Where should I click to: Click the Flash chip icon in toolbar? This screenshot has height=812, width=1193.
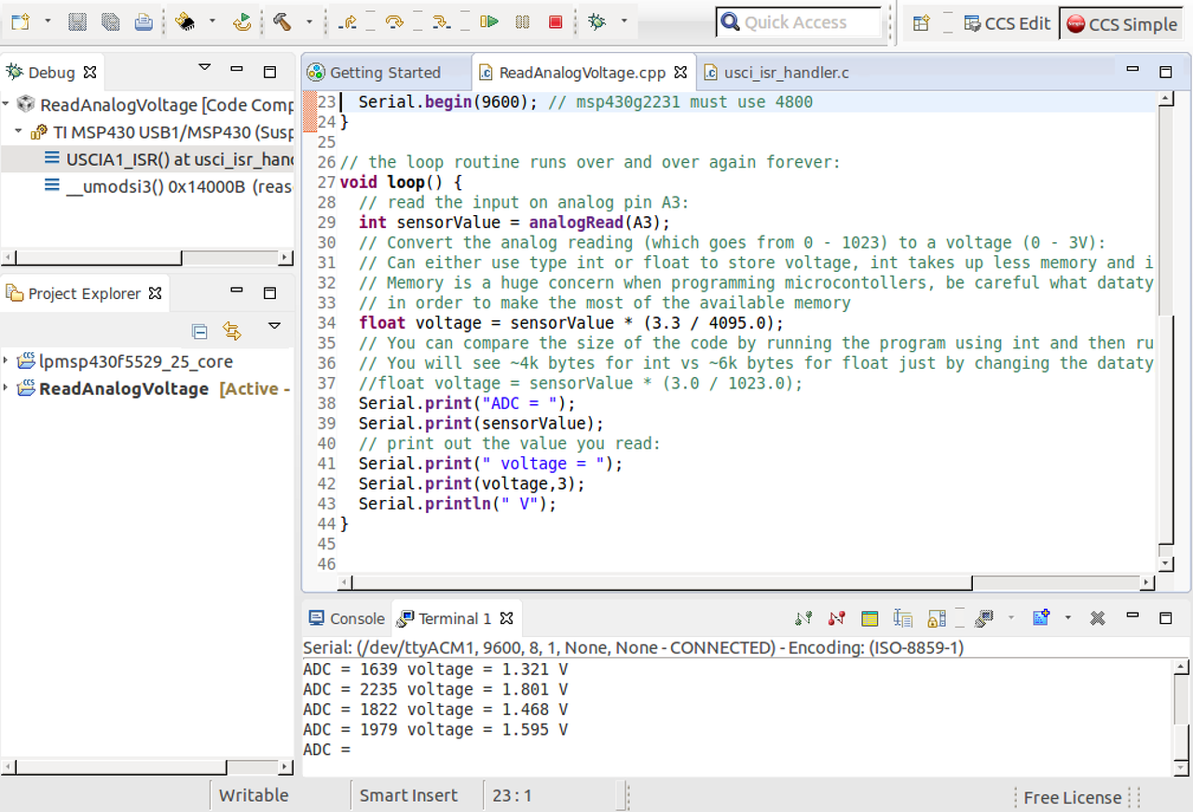(185, 22)
